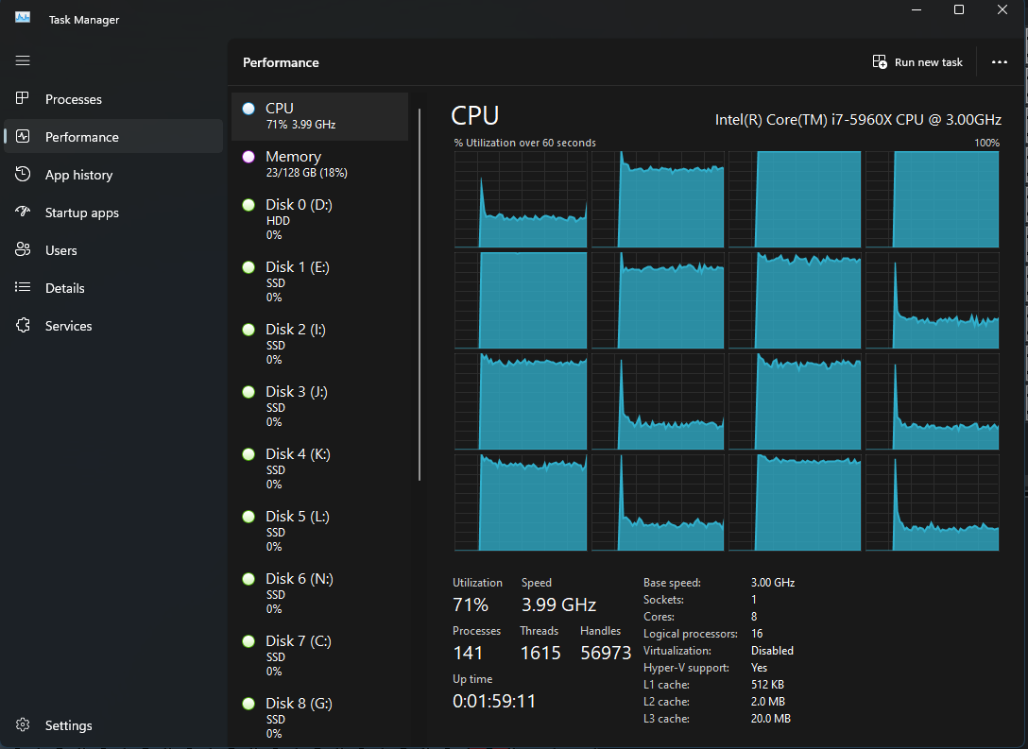
Task: Click the first logical processor utilization graph
Action: click(x=521, y=199)
